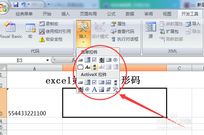Viewport: 204px width, 135px height.
Task: Toggle 设计模式 design mode
Action: pyautogui.click(x=100, y=31)
